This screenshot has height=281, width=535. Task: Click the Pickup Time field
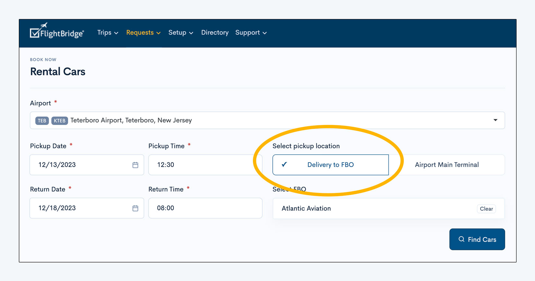click(205, 165)
